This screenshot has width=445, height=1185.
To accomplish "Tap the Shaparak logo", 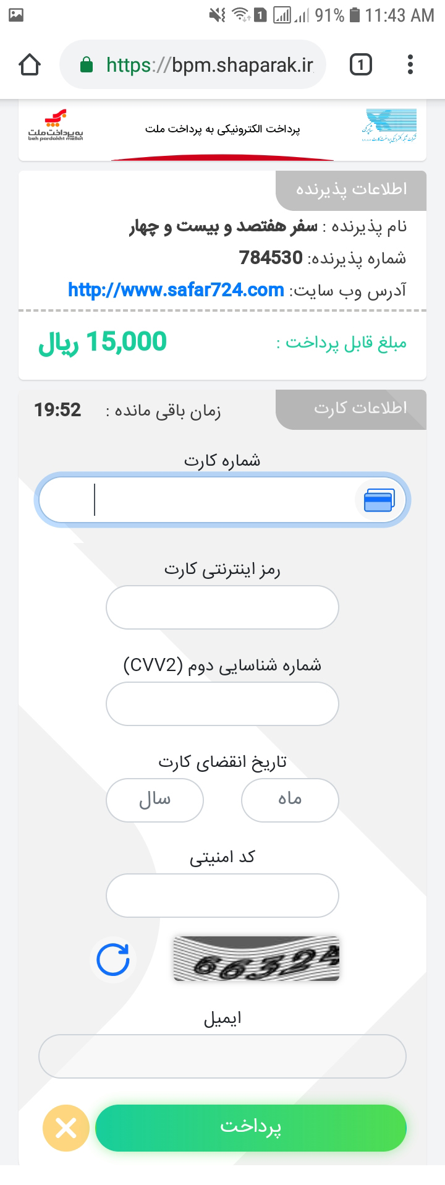I will [x=389, y=126].
